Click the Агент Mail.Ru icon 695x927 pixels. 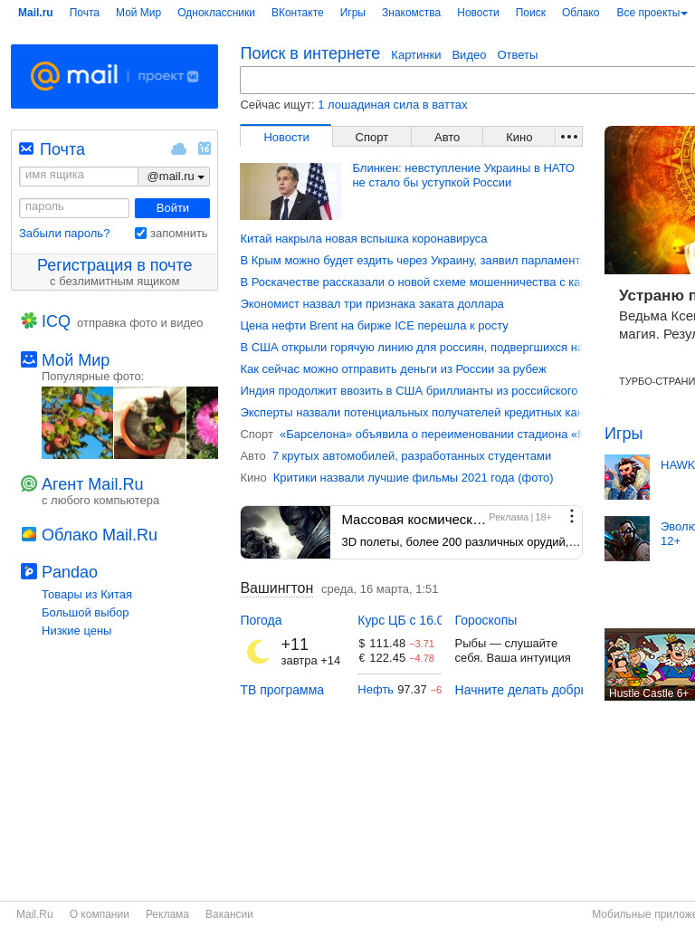(29, 483)
